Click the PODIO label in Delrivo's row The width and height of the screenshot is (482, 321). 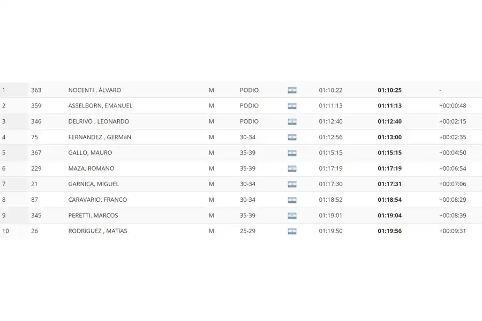pos(249,121)
